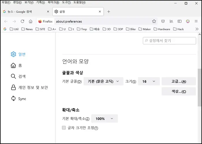
Task: Select the Sync settings category
Action: (18, 98)
